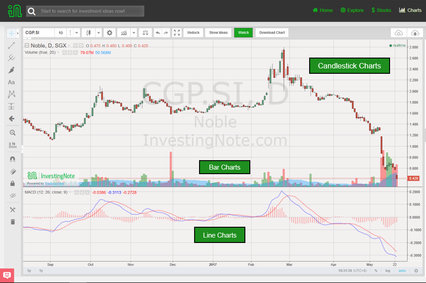
Task: Open the chart type dropdown arrow
Action: pos(99,32)
